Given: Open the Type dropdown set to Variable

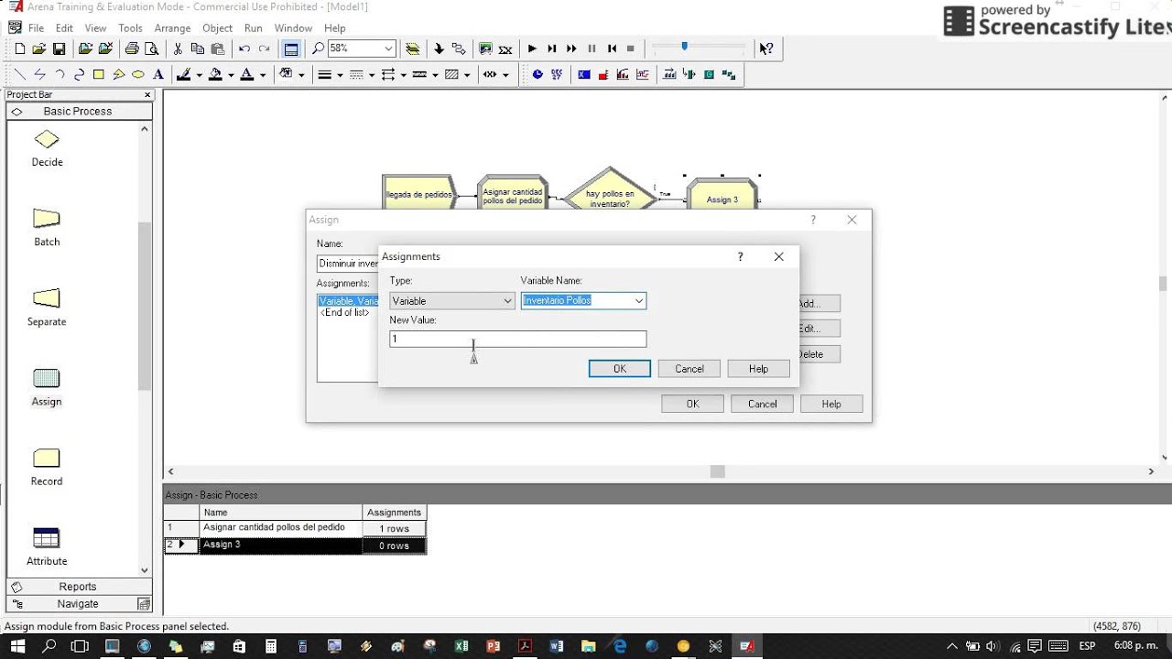Looking at the screenshot, I should click(x=507, y=301).
